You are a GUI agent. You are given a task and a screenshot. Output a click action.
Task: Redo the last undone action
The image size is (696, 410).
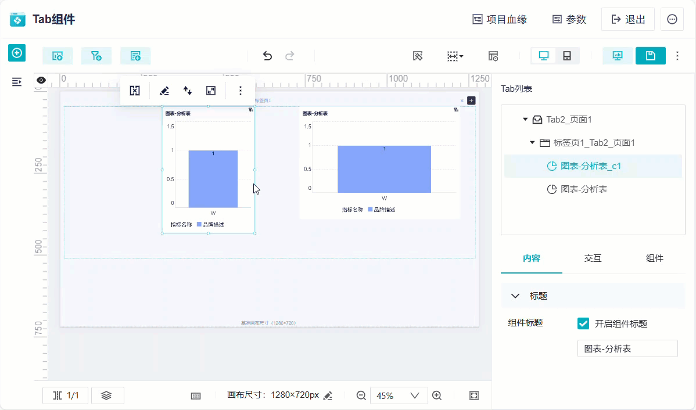(x=290, y=56)
